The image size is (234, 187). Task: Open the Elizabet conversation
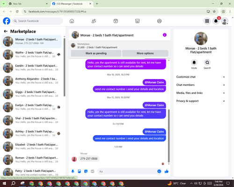point(31,147)
